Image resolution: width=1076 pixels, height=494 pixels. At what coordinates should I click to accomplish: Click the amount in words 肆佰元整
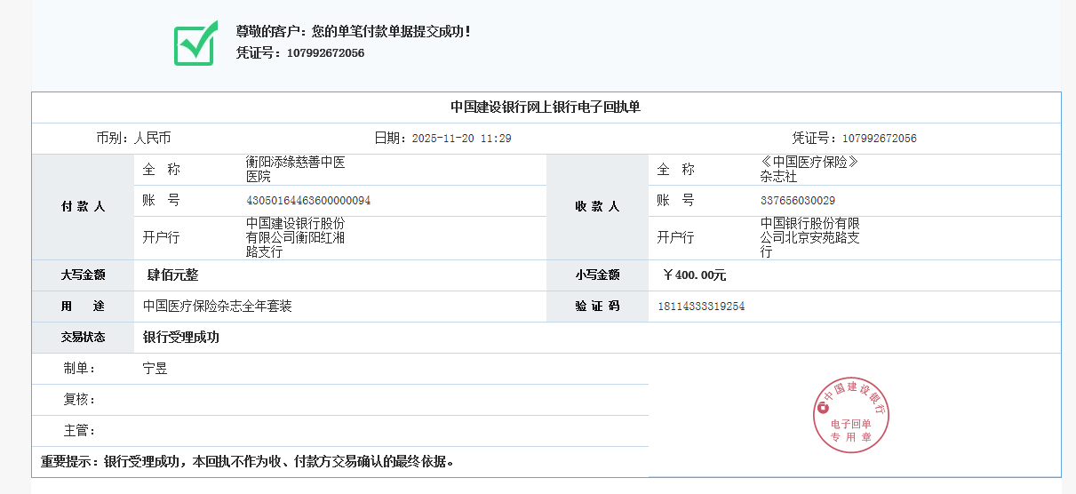[x=173, y=275]
